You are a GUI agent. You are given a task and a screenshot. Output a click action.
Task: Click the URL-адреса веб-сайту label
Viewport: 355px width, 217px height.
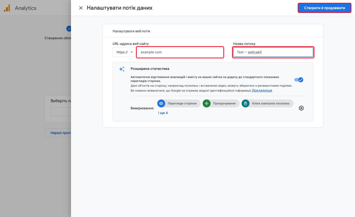[131, 44]
